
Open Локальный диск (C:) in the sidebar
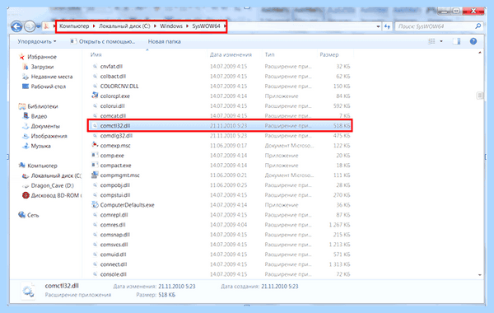(52, 175)
